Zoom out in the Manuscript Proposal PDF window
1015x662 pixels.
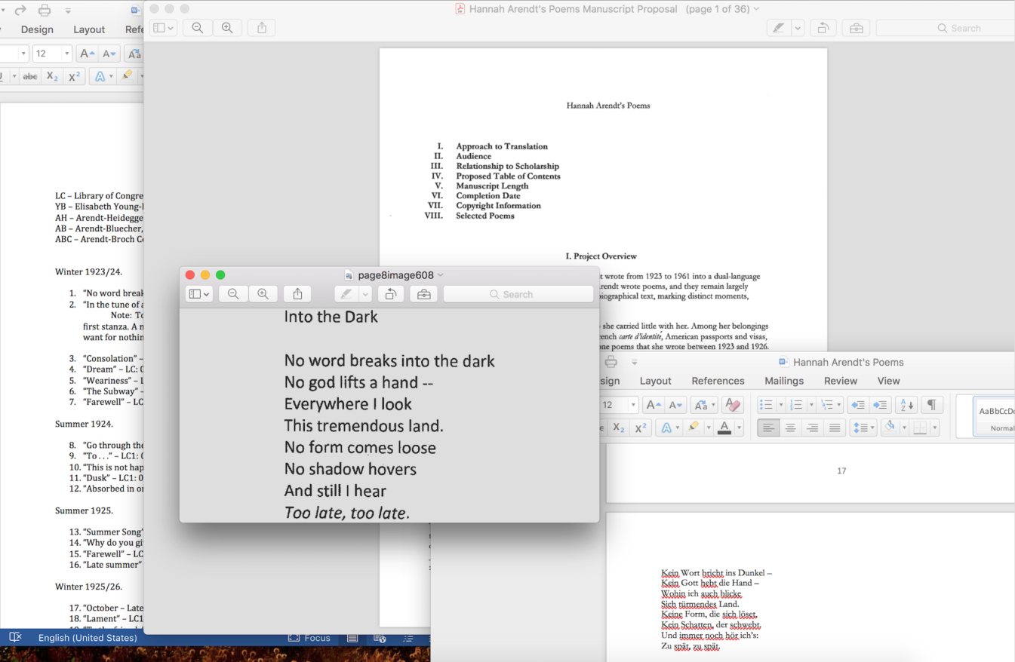pyautogui.click(x=198, y=28)
